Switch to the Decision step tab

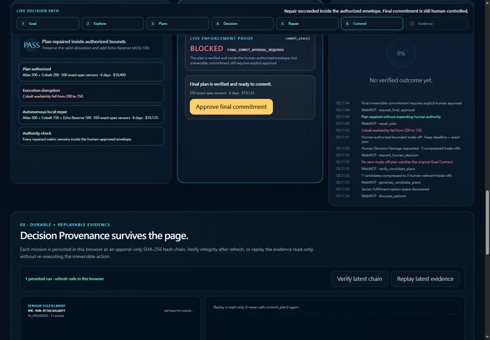click(242, 24)
